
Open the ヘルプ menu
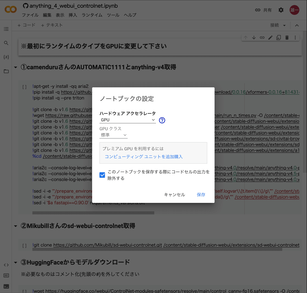point(130,15)
